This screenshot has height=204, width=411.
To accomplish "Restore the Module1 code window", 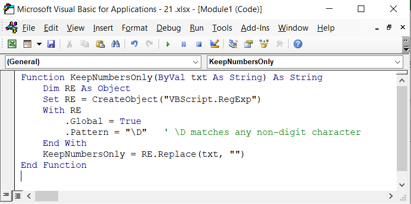I will [x=389, y=27].
